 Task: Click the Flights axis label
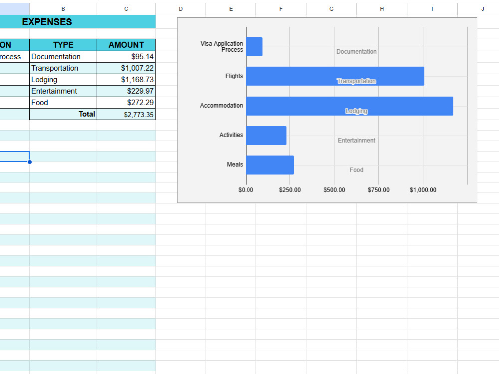(234, 76)
